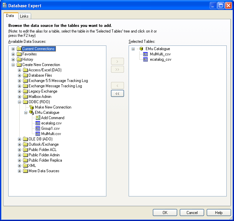Viewport: 234px width, 221px height.
Task: Click the Add Command icon
Action: tap(38, 118)
